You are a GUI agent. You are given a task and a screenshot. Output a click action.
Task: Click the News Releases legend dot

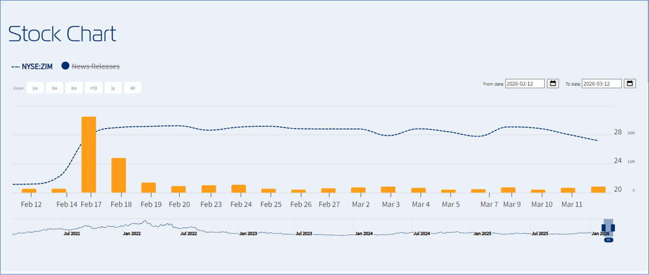(x=65, y=66)
